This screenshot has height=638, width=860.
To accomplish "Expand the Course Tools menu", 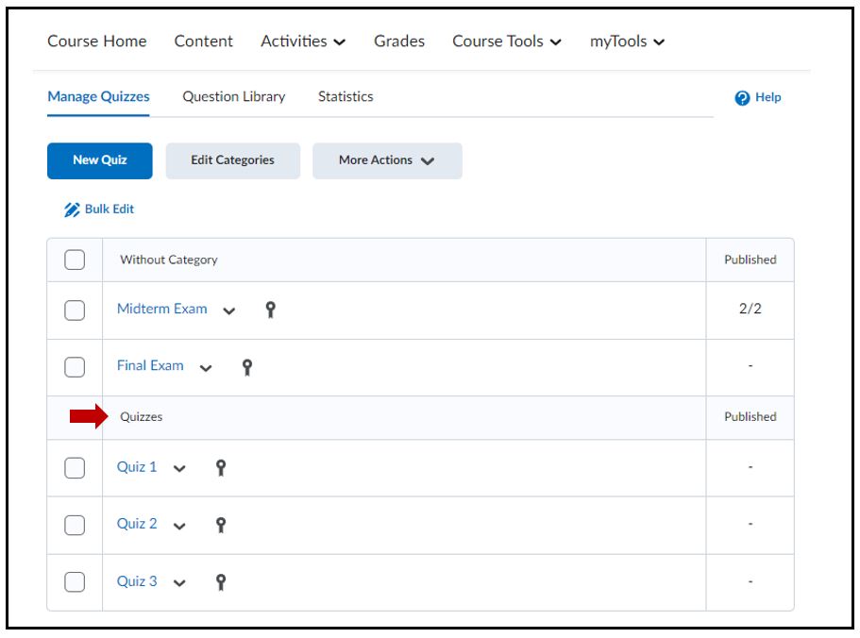I will (507, 42).
